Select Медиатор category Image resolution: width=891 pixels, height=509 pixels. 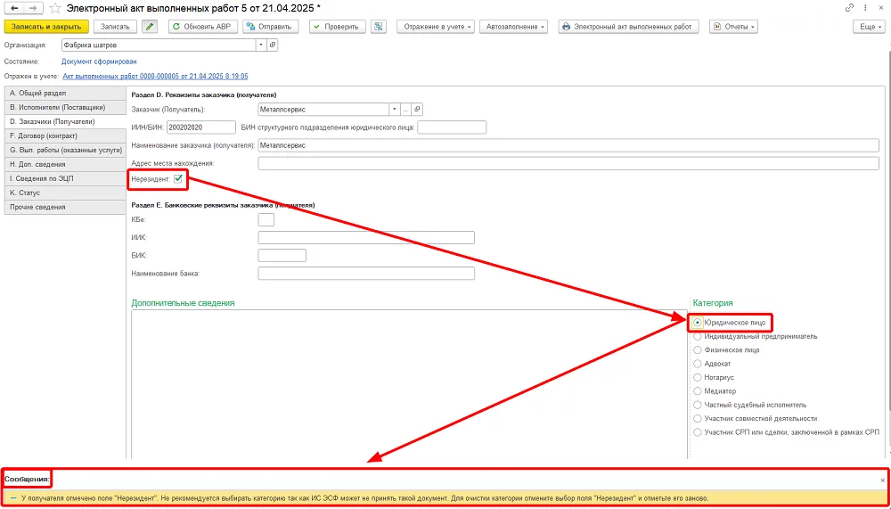[x=698, y=390]
